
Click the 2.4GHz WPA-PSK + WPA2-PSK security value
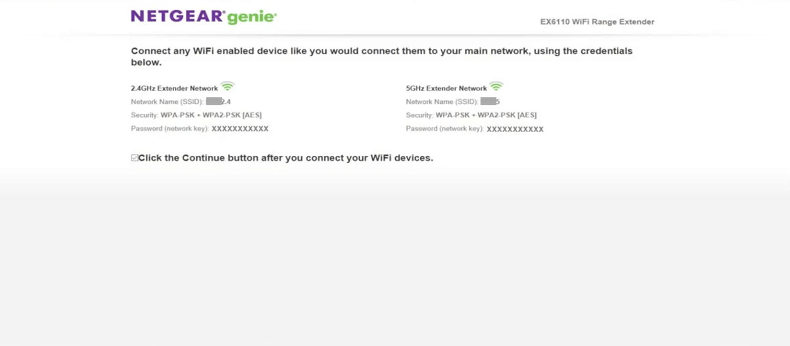click(x=211, y=115)
